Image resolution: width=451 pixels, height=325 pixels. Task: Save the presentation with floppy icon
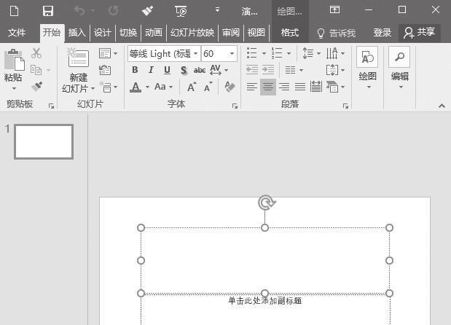click(x=48, y=11)
